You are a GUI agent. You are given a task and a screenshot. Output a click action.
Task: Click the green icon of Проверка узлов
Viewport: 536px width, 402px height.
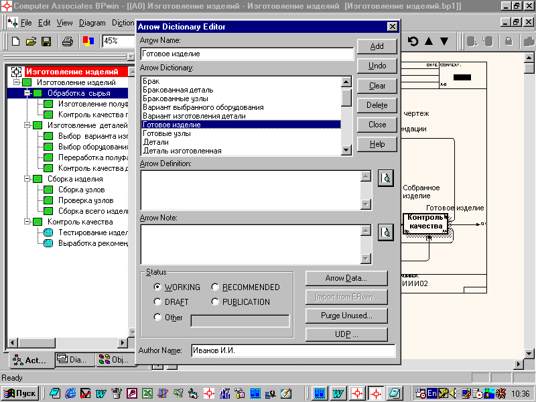[48, 200]
